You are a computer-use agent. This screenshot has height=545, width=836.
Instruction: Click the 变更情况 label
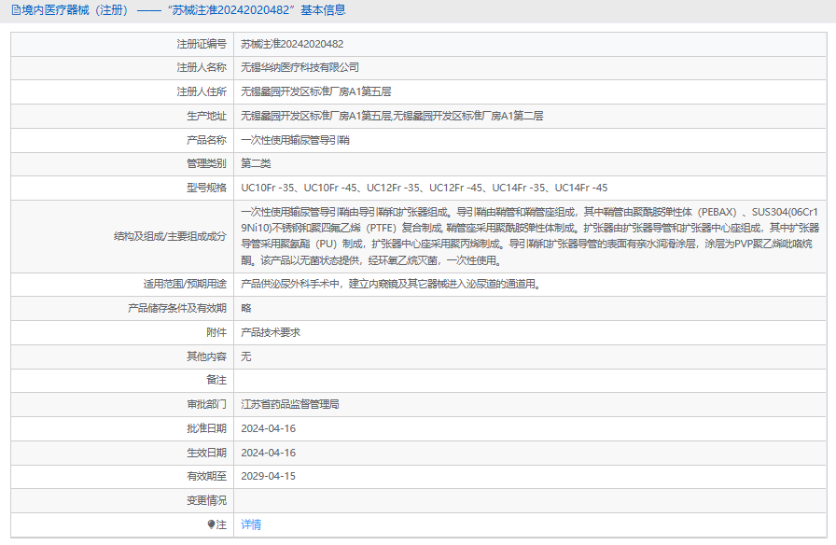(206, 501)
